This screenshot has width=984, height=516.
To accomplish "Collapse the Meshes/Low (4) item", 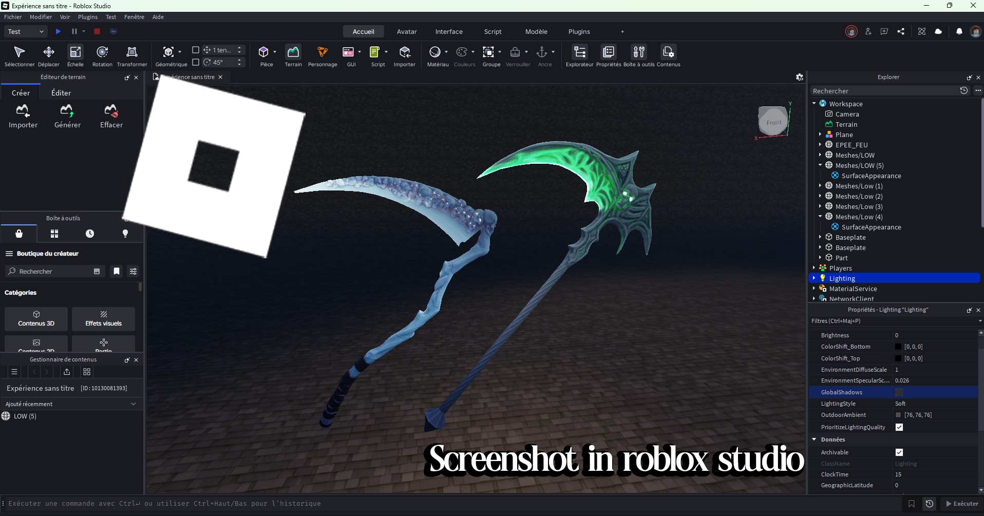I will click(820, 217).
